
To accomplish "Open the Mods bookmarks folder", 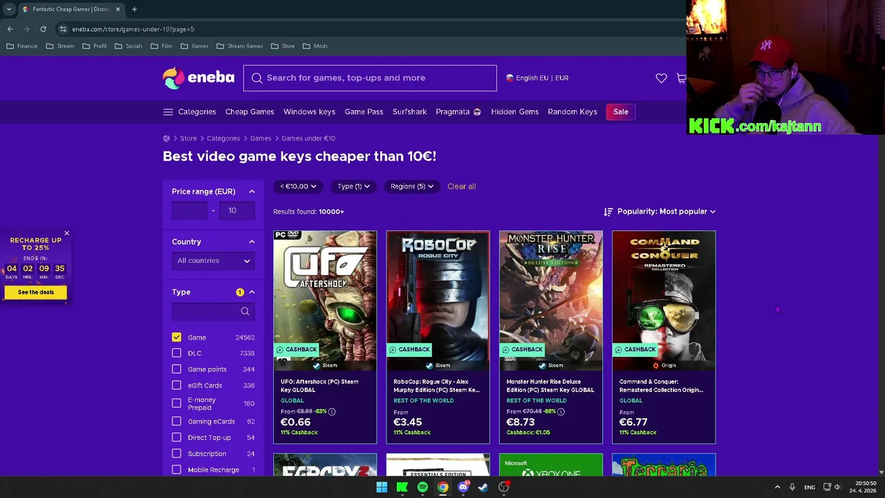I will pyautogui.click(x=315, y=46).
